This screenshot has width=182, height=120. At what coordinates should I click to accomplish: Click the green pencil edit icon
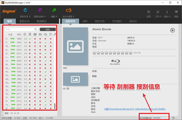click(x=54, y=10)
